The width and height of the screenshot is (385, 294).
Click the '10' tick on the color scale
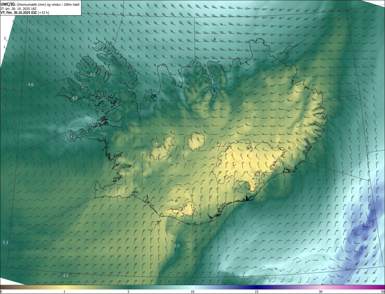click(192, 292)
